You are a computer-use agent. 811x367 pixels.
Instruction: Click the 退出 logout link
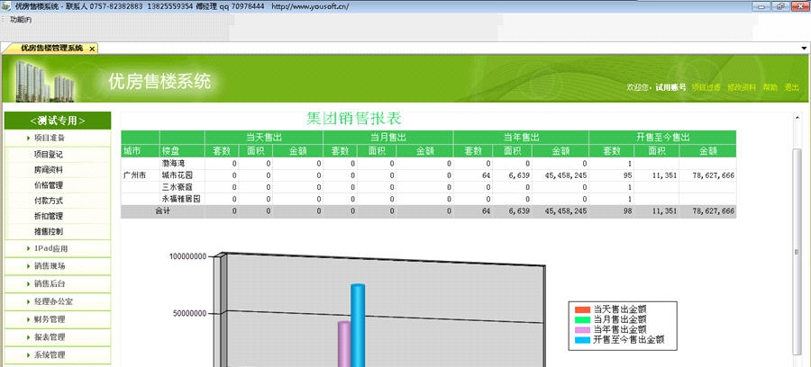tap(791, 87)
